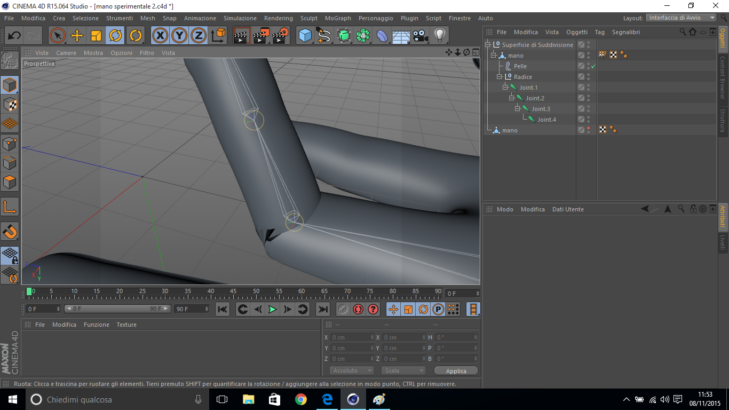Toggle Pelle enabled green checkmark
Image resolution: width=729 pixels, height=410 pixels.
click(x=593, y=67)
